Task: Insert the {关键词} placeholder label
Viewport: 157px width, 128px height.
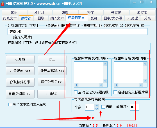Action: point(53,26)
